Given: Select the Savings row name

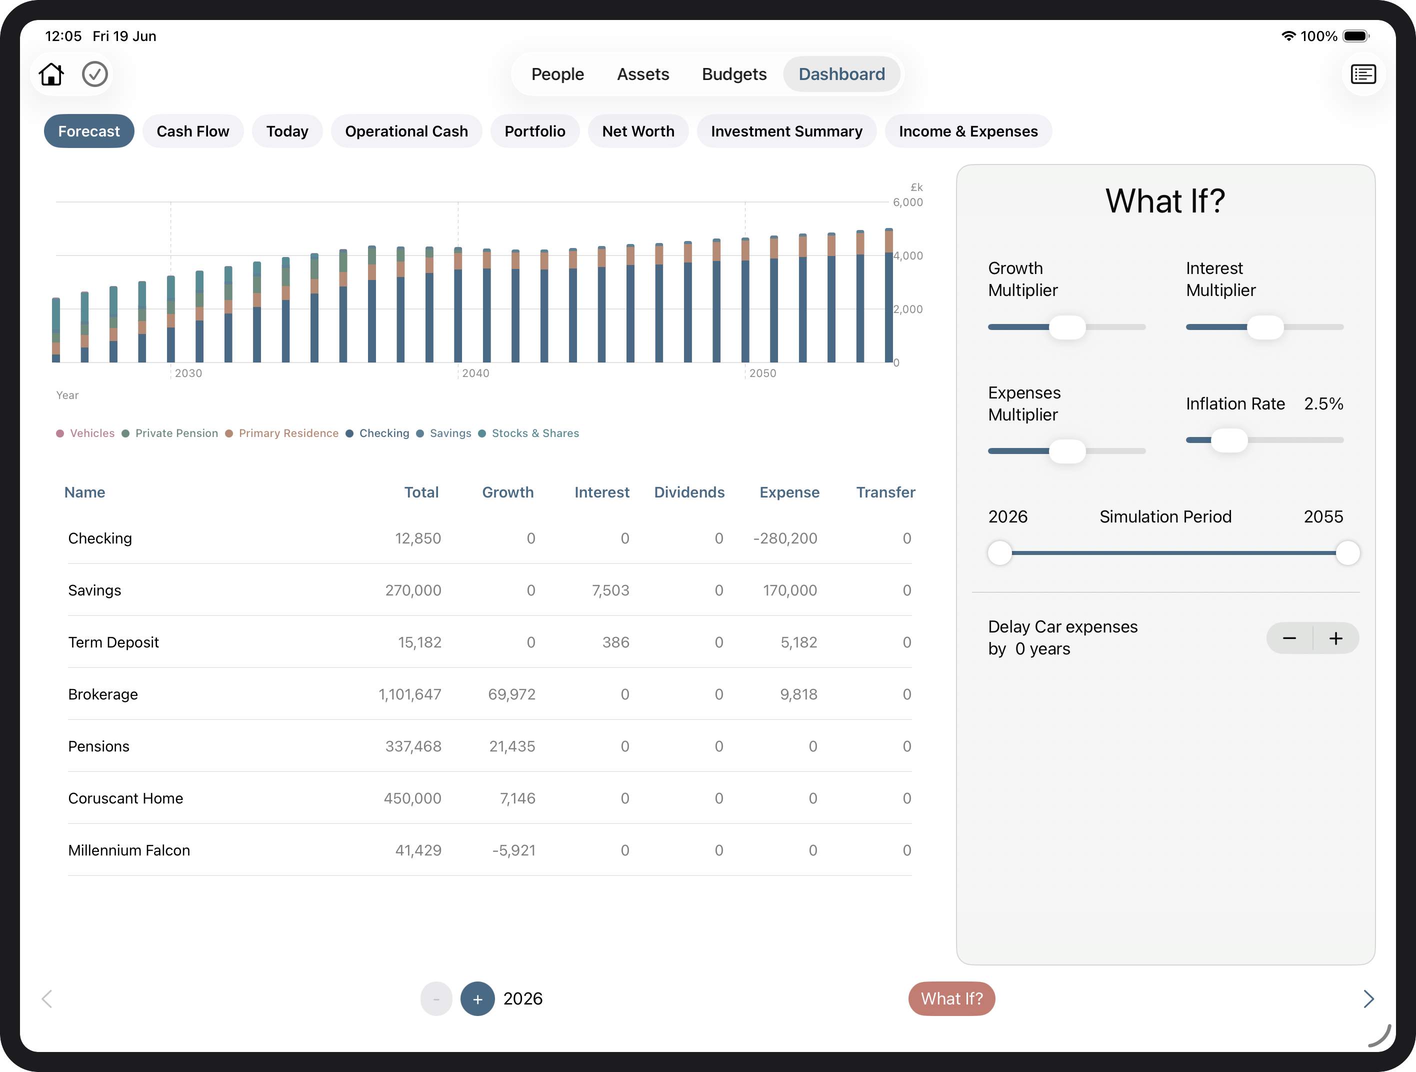Looking at the screenshot, I should 94,590.
